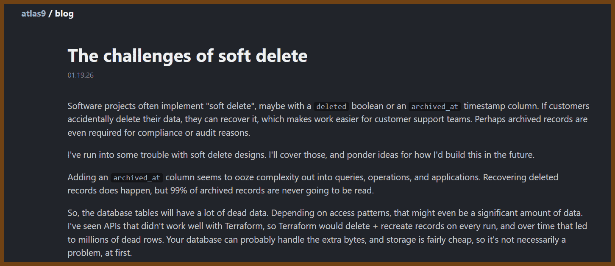Click the slash separator after atlas9

coord(50,14)
